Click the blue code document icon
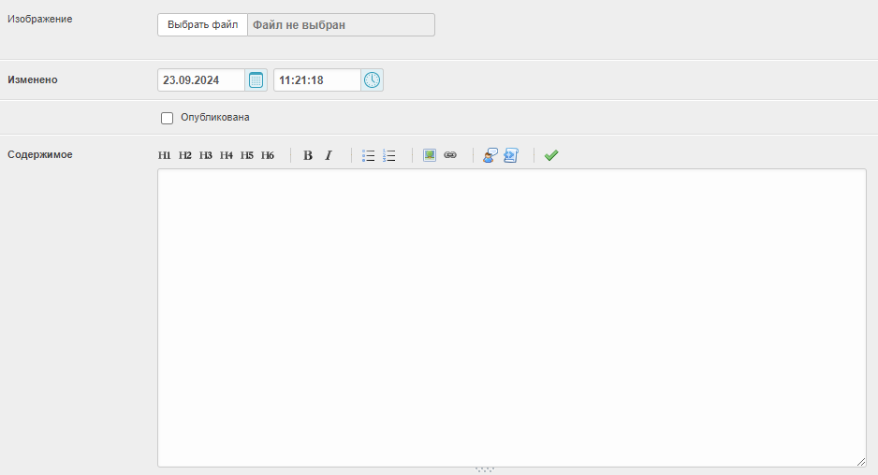The image size is (878, 475). pyautogui.click(x=510, y=155)
